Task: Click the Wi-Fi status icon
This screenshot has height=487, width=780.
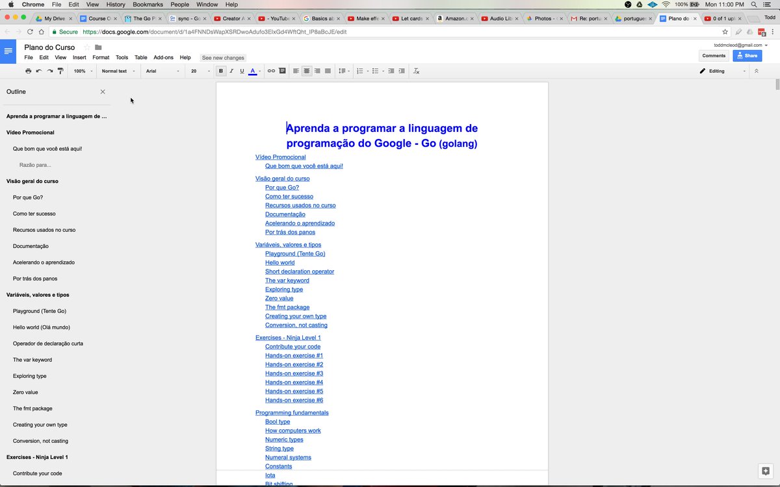Action: point(666,5)
